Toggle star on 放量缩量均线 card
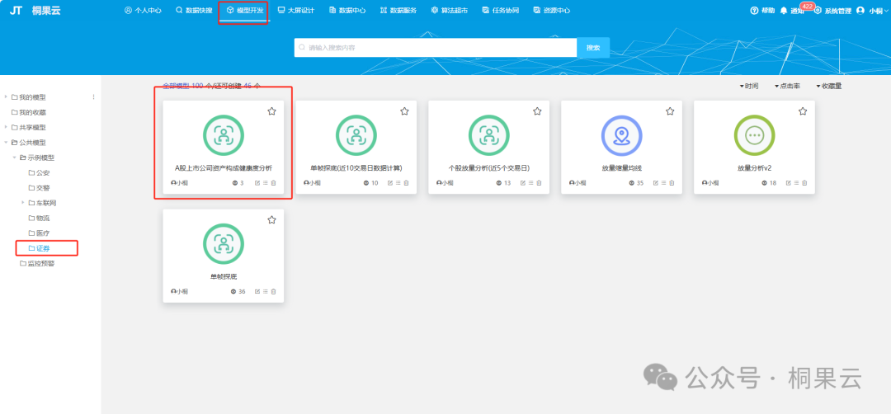The width and height of the screenshot is (891, 414). 670,111
